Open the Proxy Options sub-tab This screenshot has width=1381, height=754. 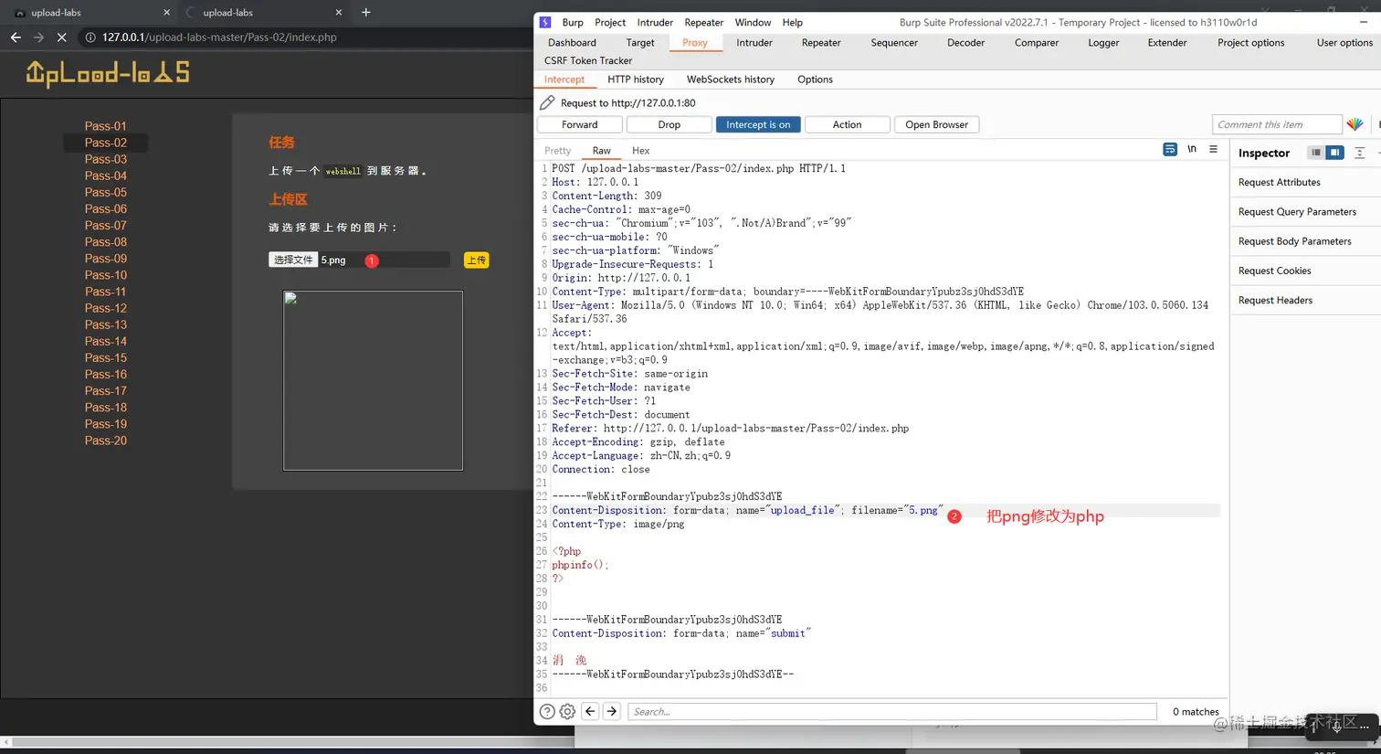coord(815,80)
